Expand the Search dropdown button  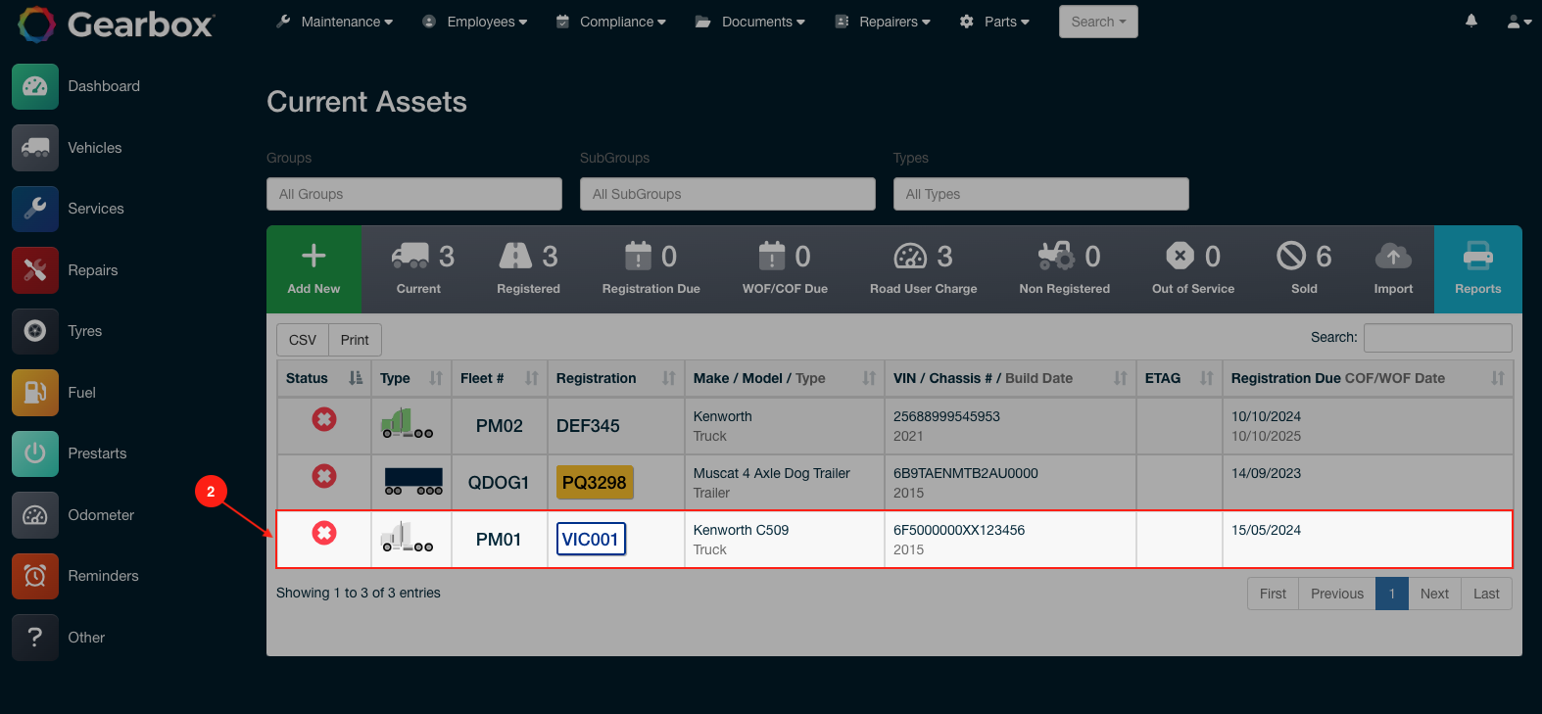1098,22
